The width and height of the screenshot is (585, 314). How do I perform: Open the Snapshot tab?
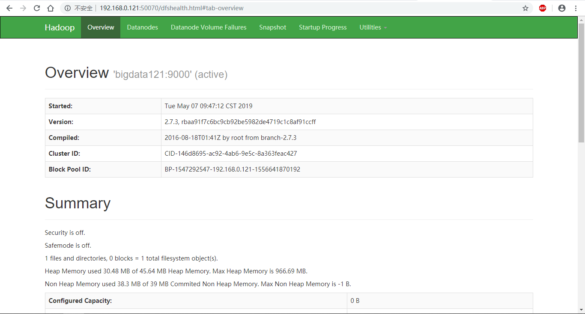click(273, 27)
